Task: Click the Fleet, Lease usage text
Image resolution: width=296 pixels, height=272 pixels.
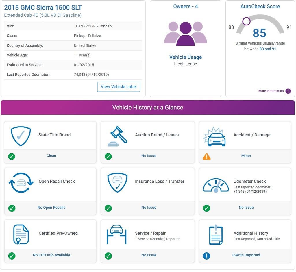Action: pos(185,64)
